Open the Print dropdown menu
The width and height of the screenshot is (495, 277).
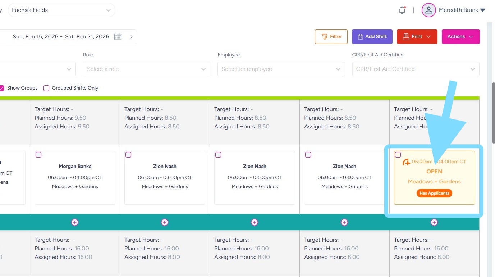point(417,37)
